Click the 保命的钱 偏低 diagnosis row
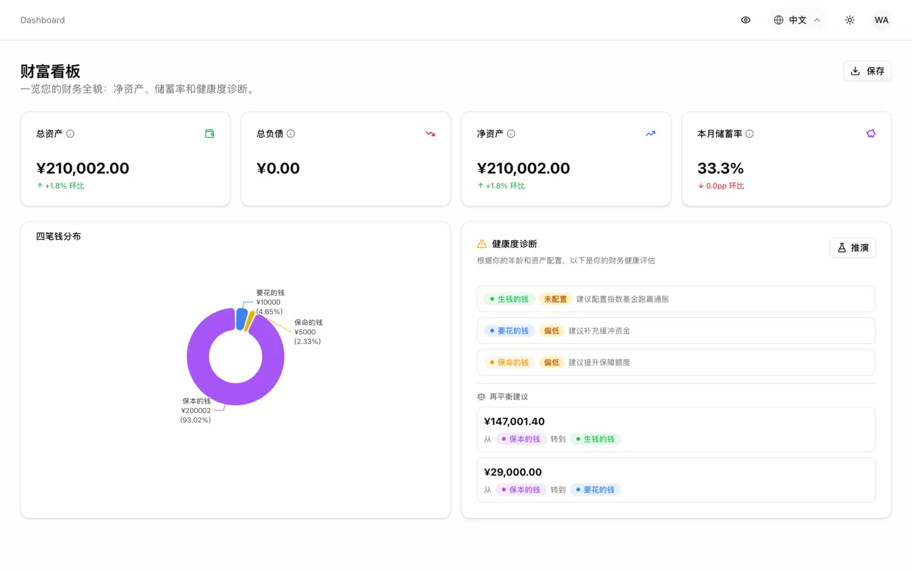This screenshot has height=570, width=912. (x=676, y=362)
